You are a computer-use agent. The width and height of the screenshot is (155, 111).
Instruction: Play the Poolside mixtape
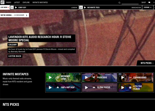point(87,78)
